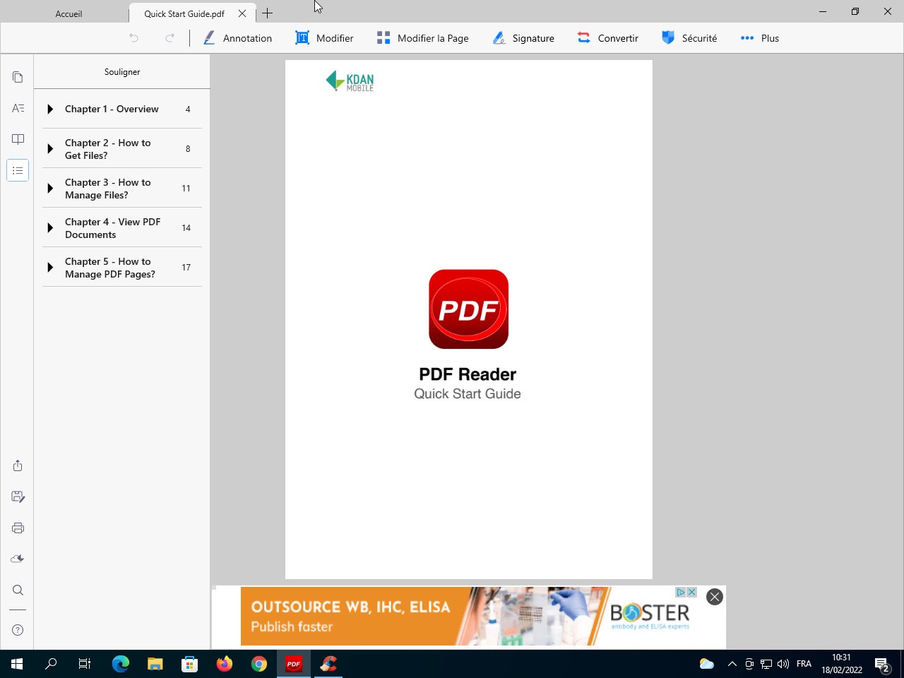This screenshot has height=678, width=904.
Task: Expand Chapter 3 - How to Manage Files arrow
Action: click(x=50, y=188)
